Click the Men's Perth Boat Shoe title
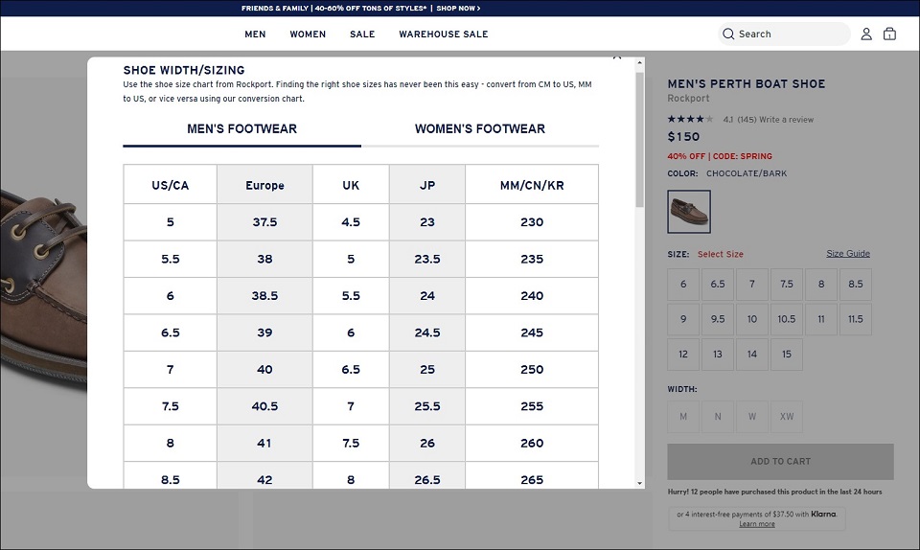Screen dimensions: 920x550 [x=747, y=84]
